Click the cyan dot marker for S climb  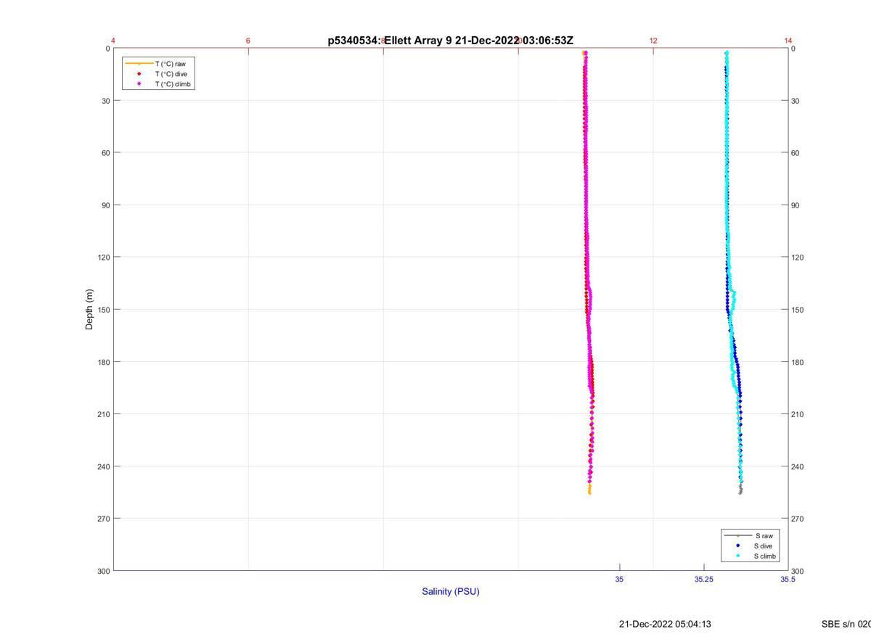737,556
